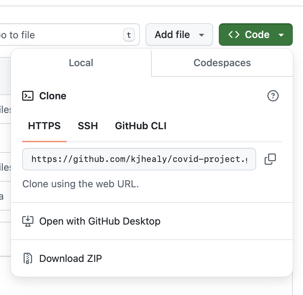Click the HTTPS clone URL field
This screenshot has width=303, height=295.
pos(139,159)
